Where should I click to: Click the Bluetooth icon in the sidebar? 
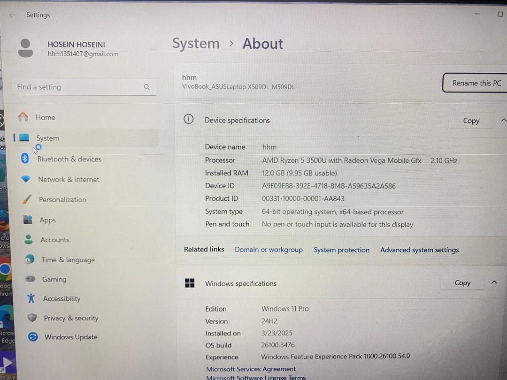[25, 159]
